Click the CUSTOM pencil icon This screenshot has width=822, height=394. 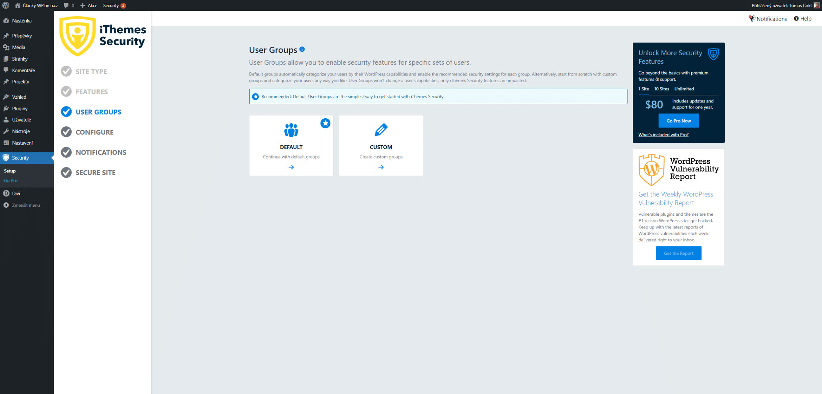(381, 130)
